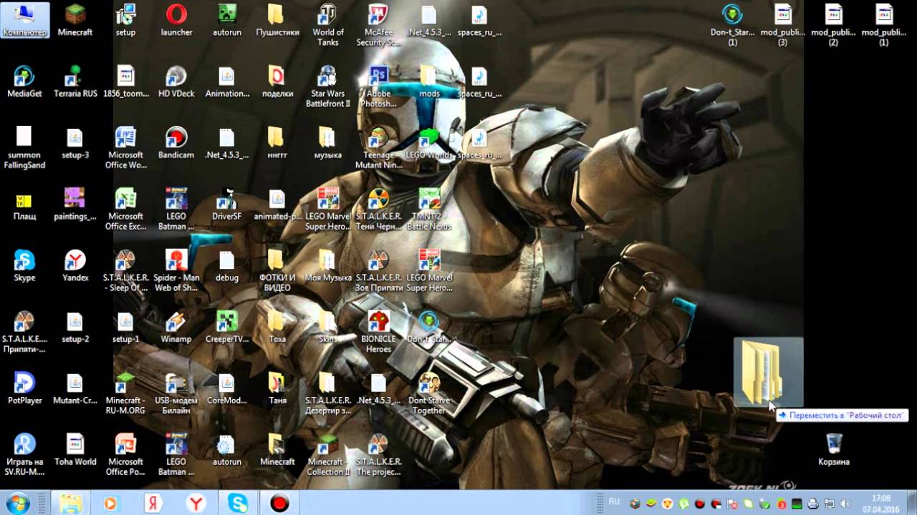Open the Тоха folder
This screenshot has height=515, width=917.
point(277,328)
